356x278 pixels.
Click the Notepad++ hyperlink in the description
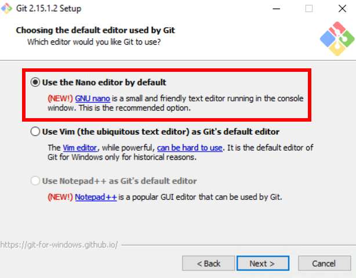(96, 197)
